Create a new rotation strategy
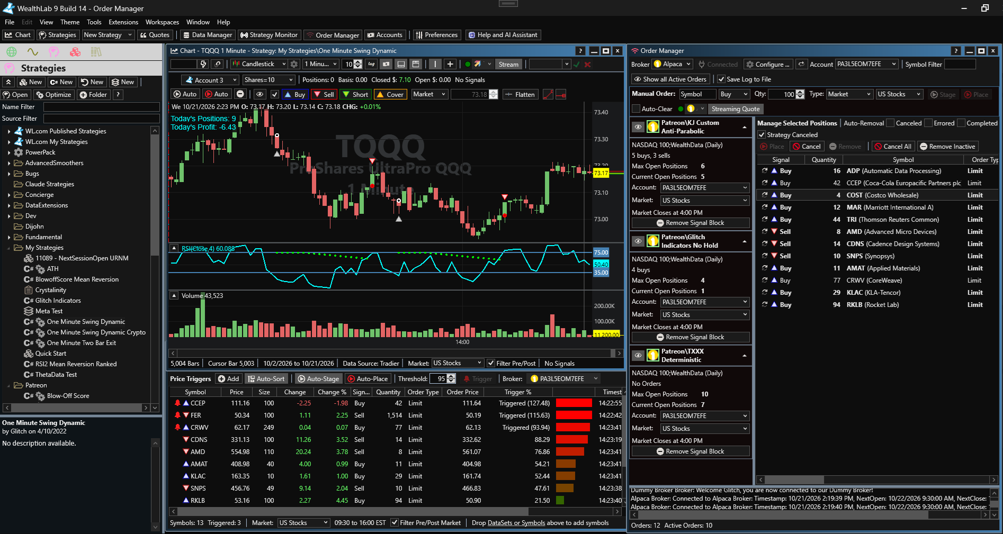Screen dimensions: 1003x534 92,82
